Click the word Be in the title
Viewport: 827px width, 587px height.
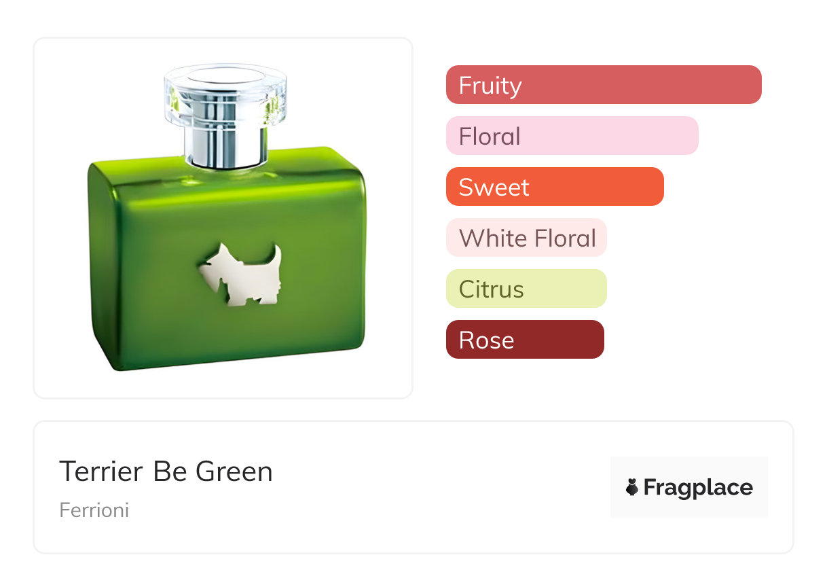tap(169, 472)
